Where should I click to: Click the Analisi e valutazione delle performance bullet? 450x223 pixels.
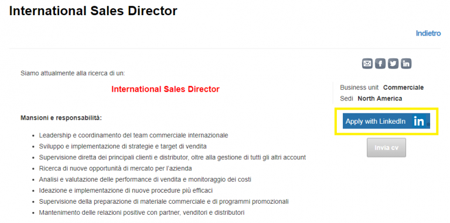pyautogui.click(x=145, y=180)
